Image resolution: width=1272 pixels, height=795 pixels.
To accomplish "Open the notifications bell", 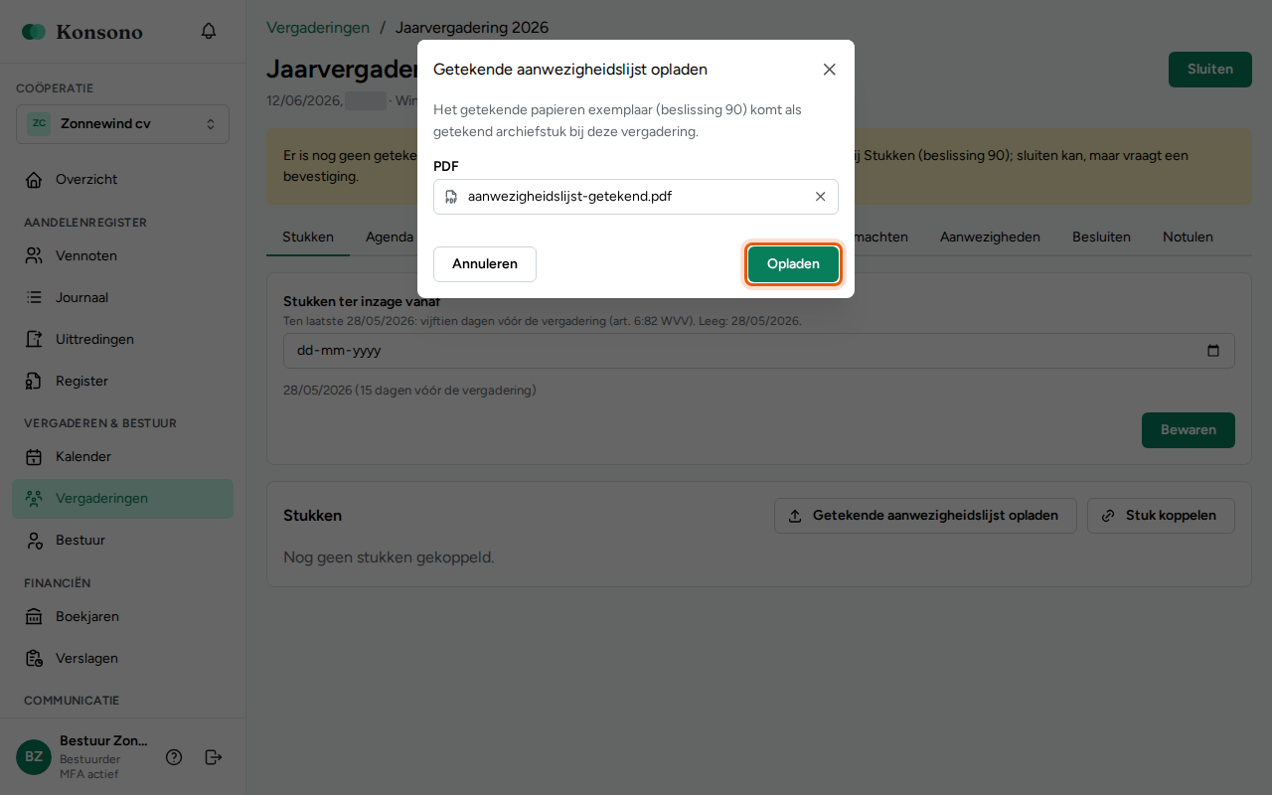I will click(x=209, y=32).
